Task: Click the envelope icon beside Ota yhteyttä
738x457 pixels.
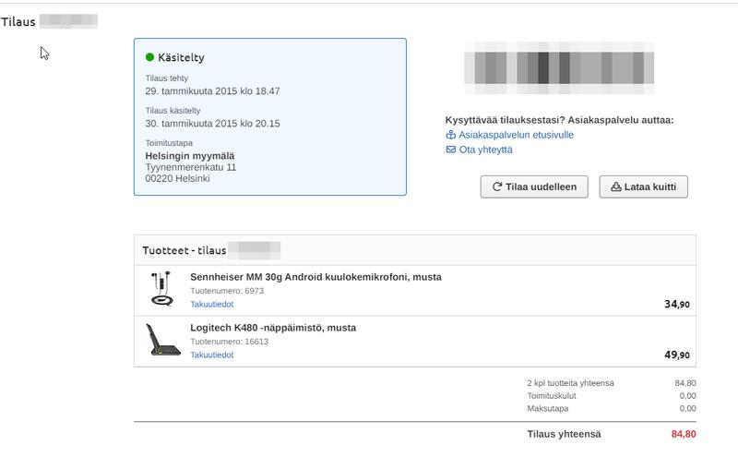Action: pos(451,150)
